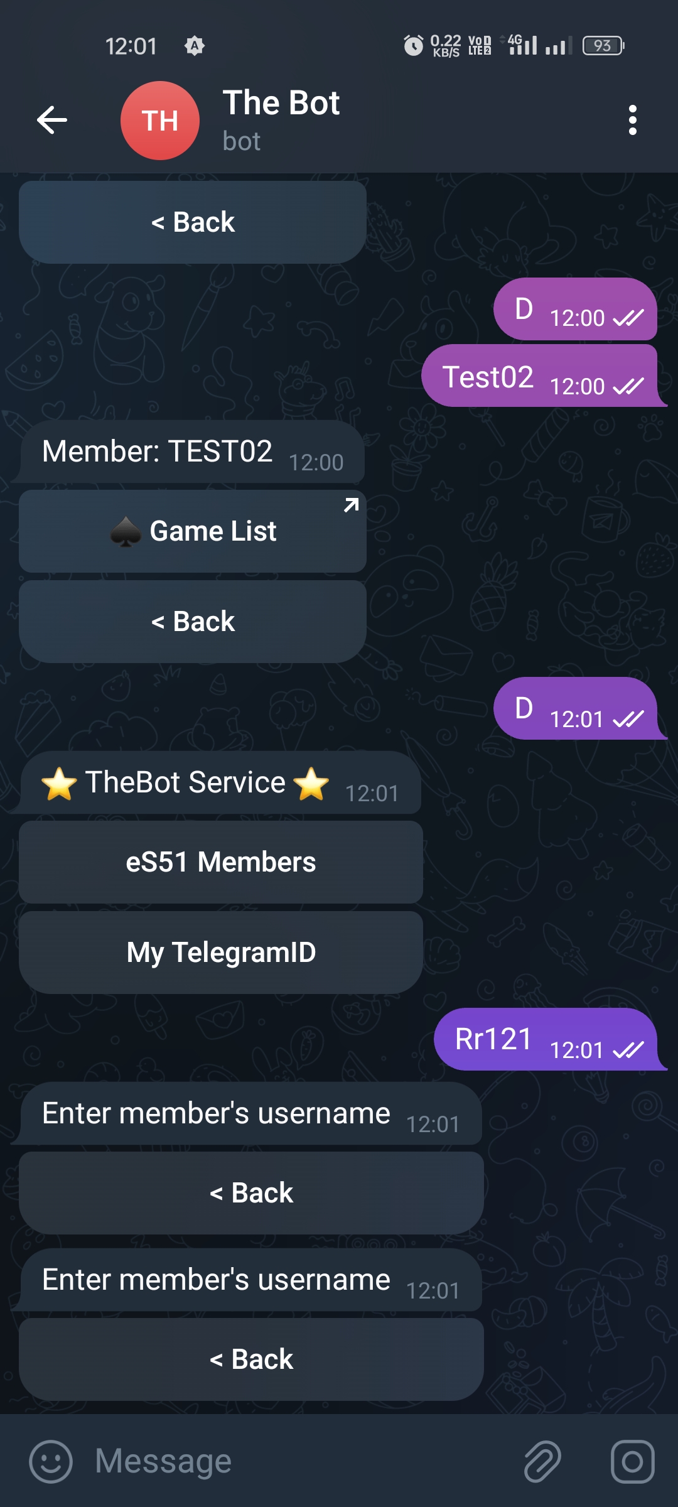The height and width of the screenshot is (1507, 678).
Task: Select the Member: TEST02 message
Action: (192, 452)
